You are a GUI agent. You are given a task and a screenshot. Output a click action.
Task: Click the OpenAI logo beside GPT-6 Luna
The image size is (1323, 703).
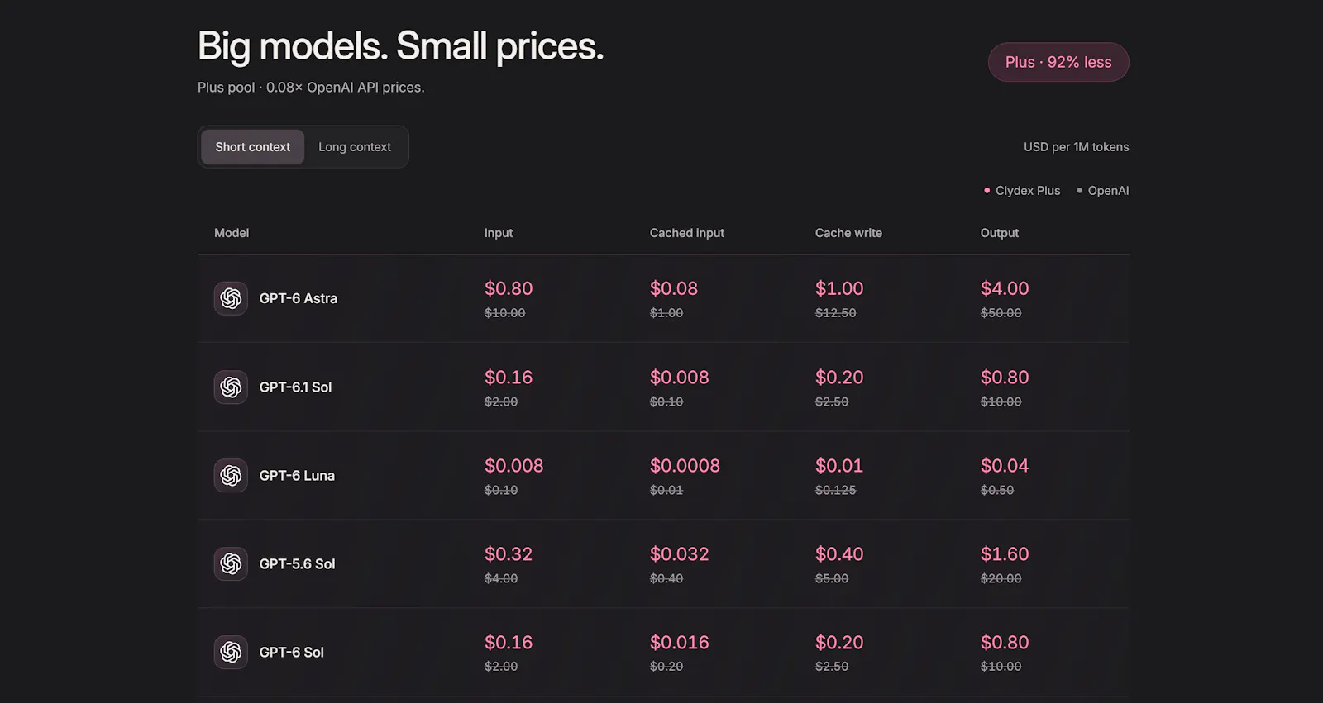click(231, 475)
